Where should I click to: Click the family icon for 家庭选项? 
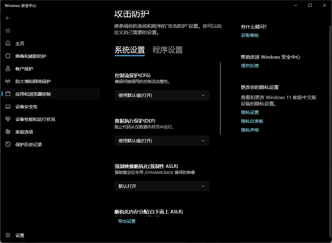8,132
